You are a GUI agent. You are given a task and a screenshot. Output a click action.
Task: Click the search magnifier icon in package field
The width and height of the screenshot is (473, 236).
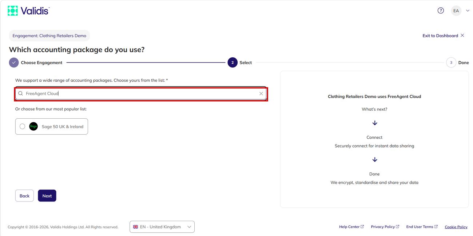[21, 93]
